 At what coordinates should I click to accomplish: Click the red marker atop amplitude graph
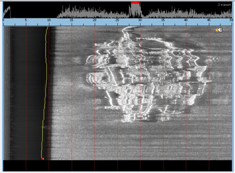(x=135, y=3)
